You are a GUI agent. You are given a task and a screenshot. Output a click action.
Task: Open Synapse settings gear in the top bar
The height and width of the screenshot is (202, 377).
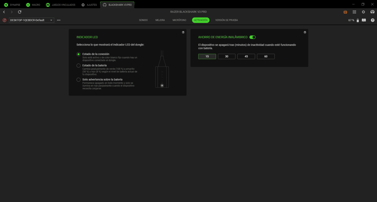coord(363,12)
